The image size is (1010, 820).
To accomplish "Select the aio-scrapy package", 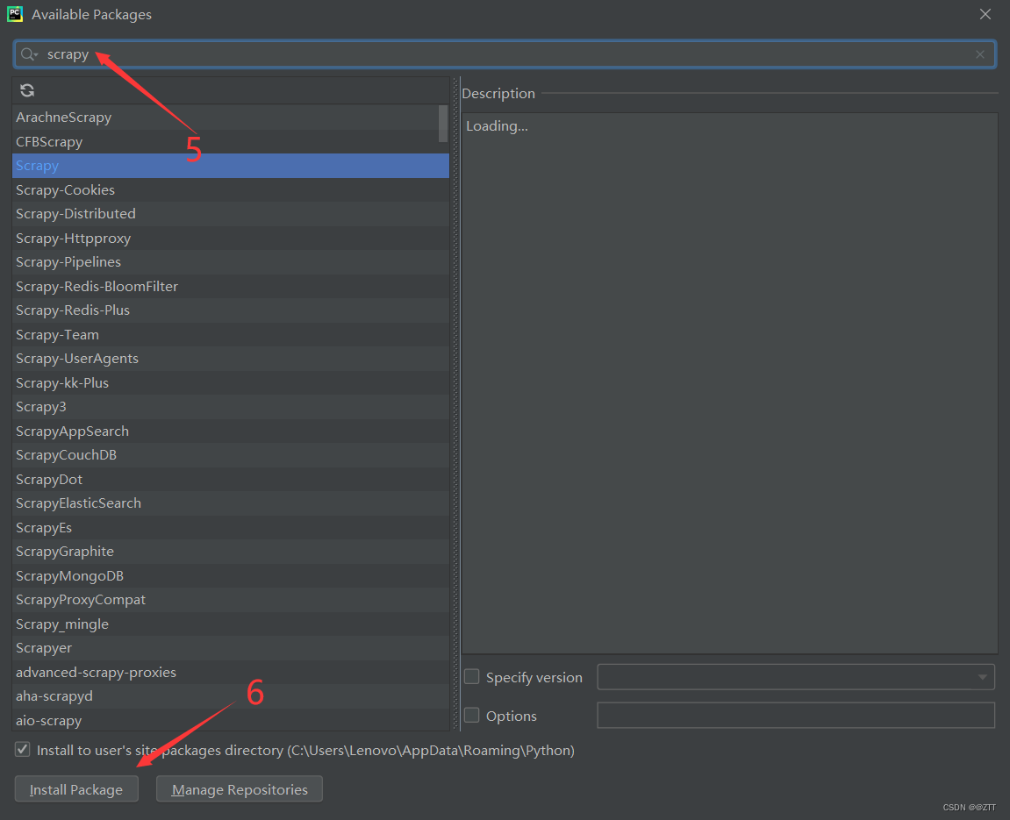I will tap(231, 720).
